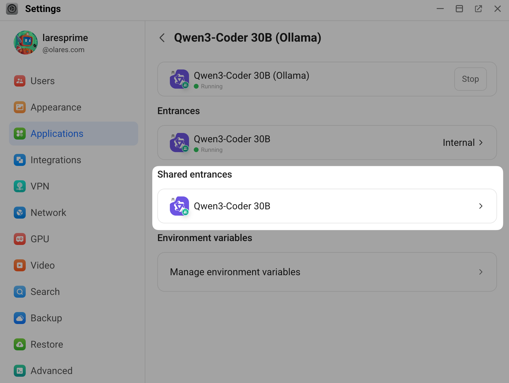Click Qwen icon in Shared entrances card
509x383 pixels.
pyautogui.click(x=179, y=206)
